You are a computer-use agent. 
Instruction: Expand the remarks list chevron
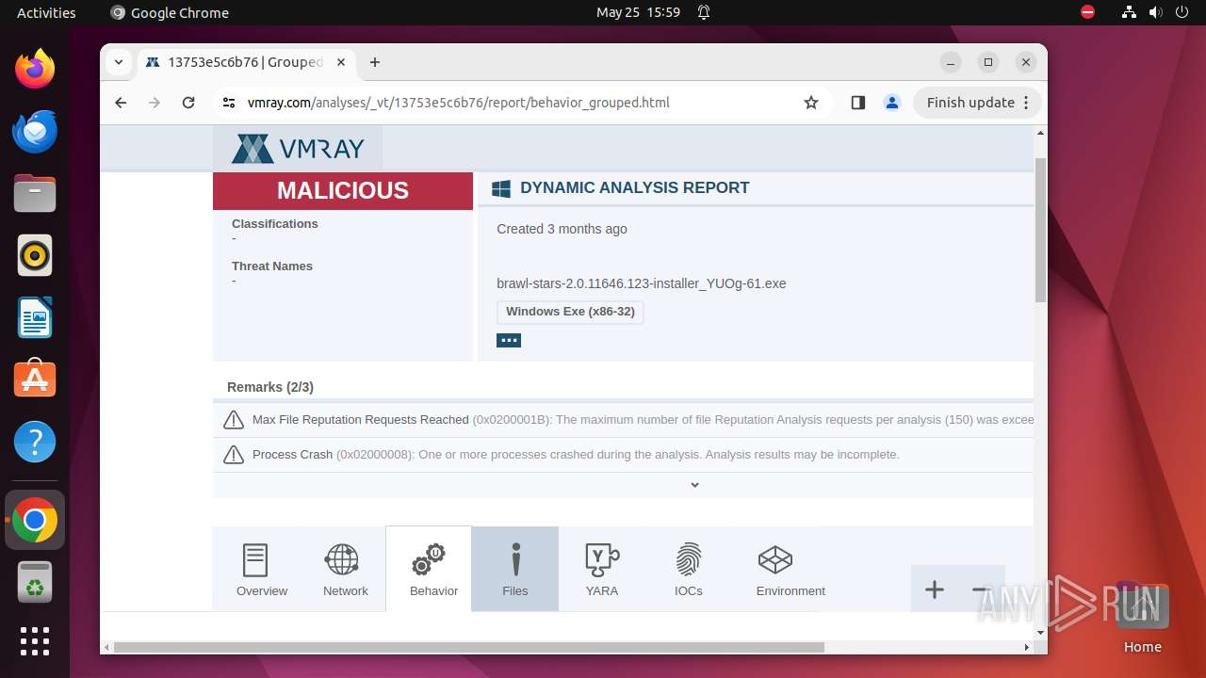tap(694, 485)
